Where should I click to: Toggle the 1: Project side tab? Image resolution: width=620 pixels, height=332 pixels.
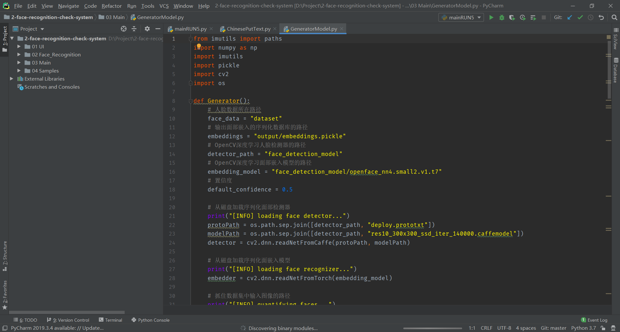click(5, 39)
